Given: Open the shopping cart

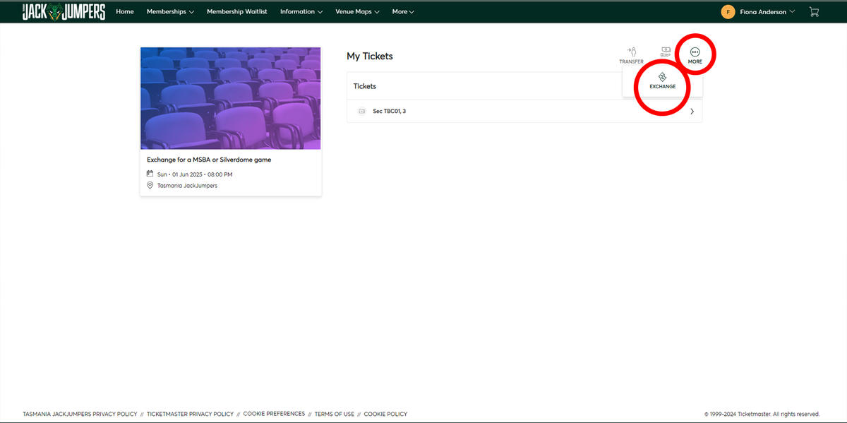Looking at the screenshot, I should tap(814, 12).
